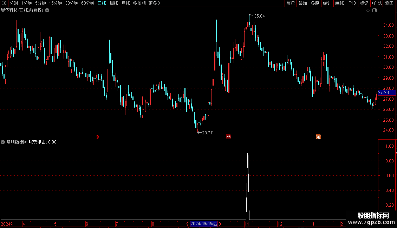
Task: Click the diamond icon at chart top-right
Action: click(368, 11)
